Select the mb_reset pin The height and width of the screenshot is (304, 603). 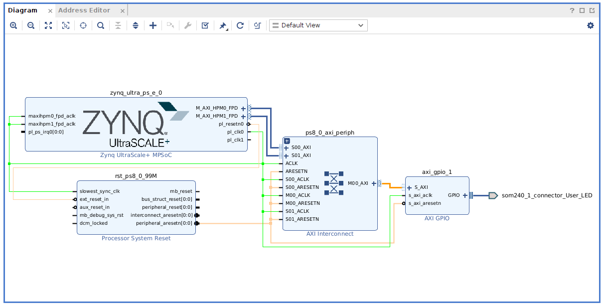pyautogui.click(x=181, y=191)
